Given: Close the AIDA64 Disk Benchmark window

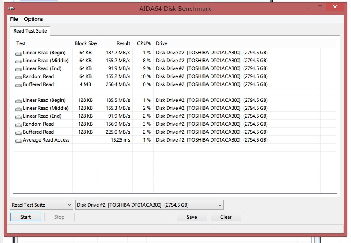Looking at the screenshot, I should 335,7.
